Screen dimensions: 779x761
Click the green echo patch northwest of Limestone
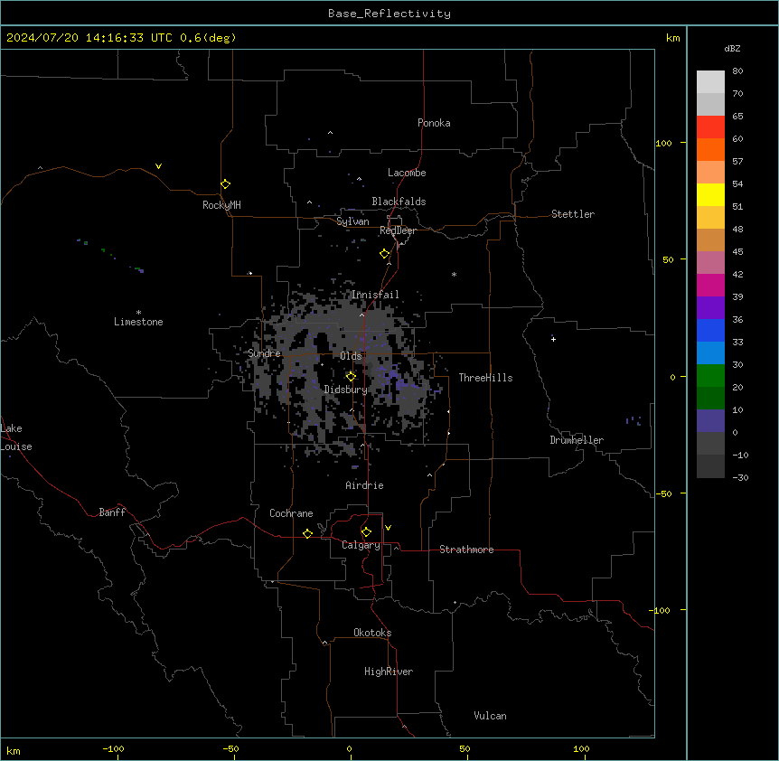pyautogui.click(x=103, y=249)
